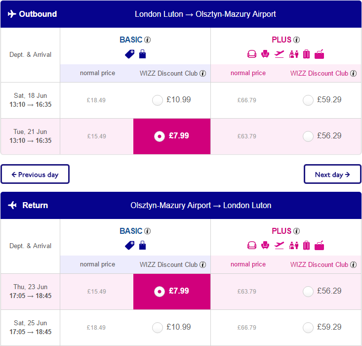Click return PLUS WIZZ Discount Club info icon
This screenshot has width=362, height=346.
(353, 264)
